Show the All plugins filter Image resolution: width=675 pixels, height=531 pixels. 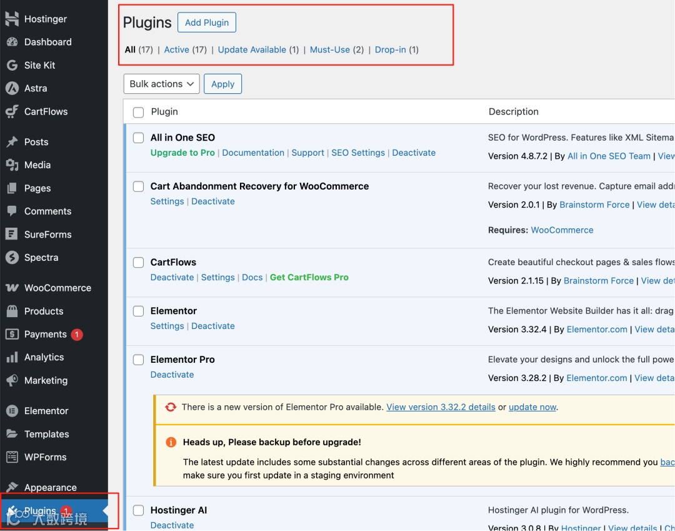click(x=130, y=49)
